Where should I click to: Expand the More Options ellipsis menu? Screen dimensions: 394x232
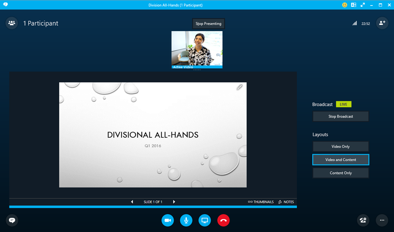click(382, 220)
